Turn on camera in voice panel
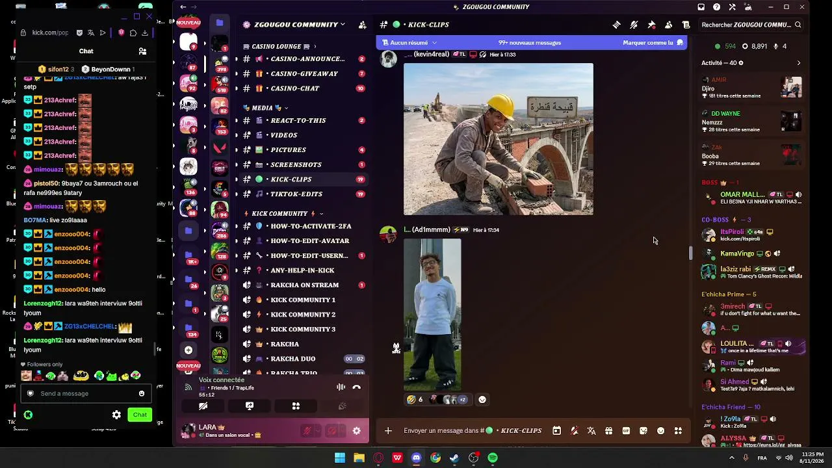Image resolution: width=832 pixels, height=468 pixels. click(203, 406)
